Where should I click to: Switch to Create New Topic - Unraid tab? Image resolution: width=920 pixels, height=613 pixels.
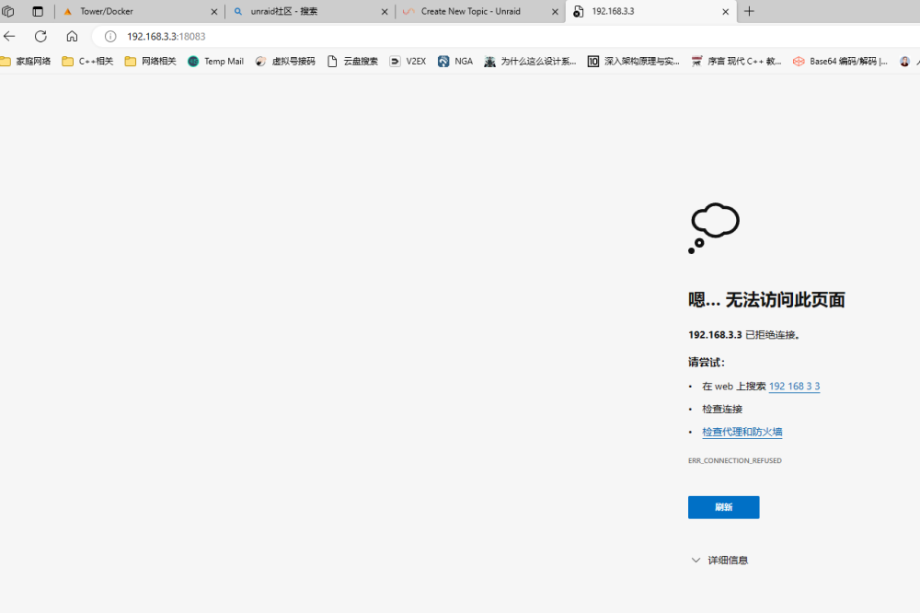pyautogui.click(x=480, y=11)
